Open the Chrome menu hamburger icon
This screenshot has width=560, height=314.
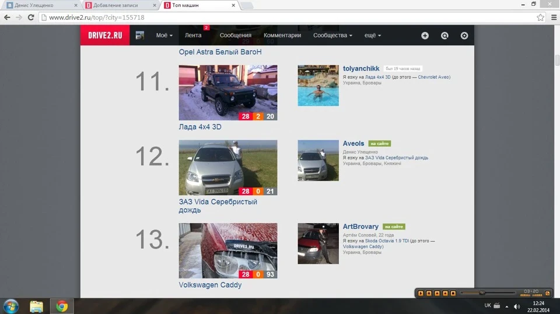coord(554,17)
